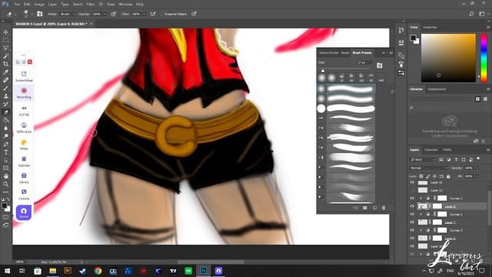The height and width of the screenshot is (277, 492).
Task: Select the Move tool
Action: tap(5, 32)
